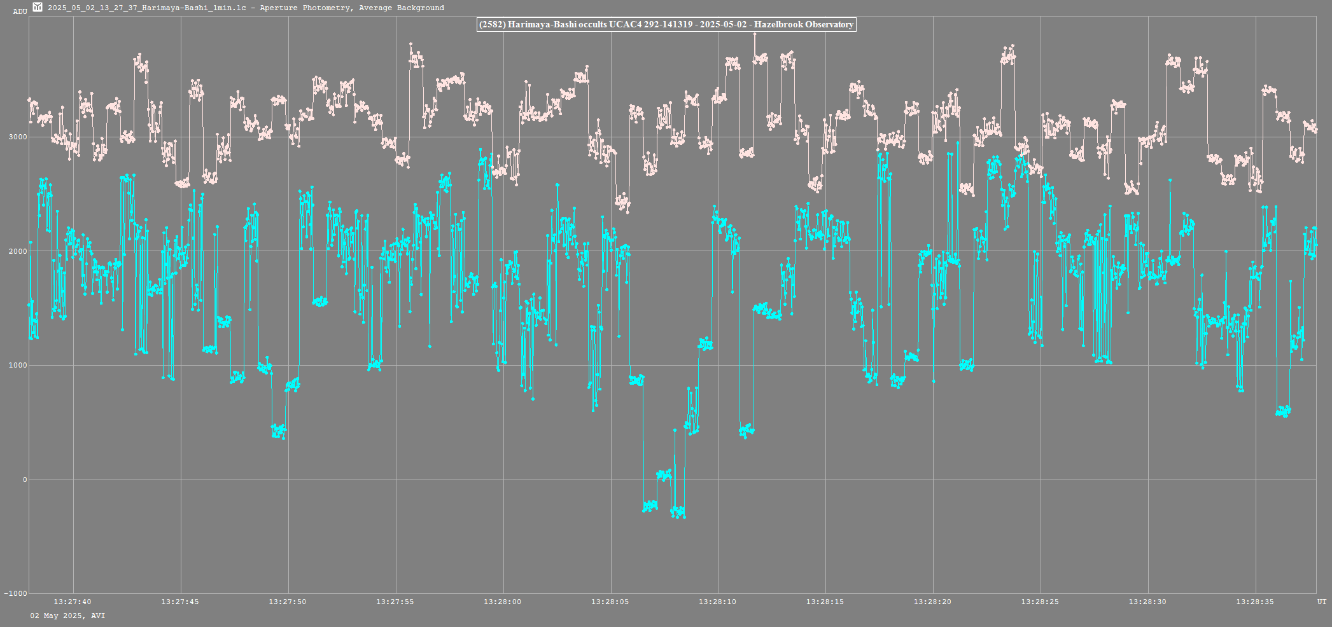Click the Tangra app icon beside the filename
The height and width of the screenshot is (627, 1332).
pyautogui.click(x=38, y=8)
